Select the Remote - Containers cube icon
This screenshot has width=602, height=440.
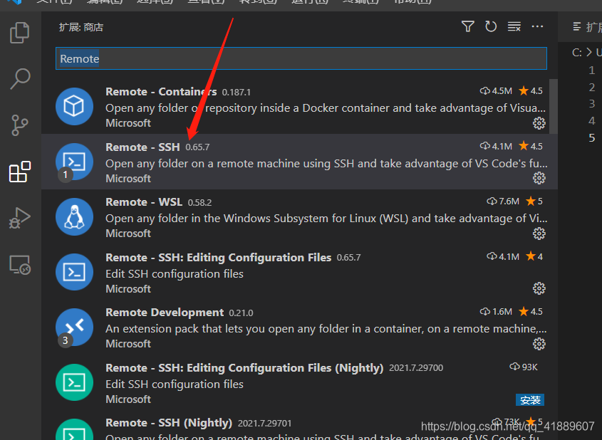coord(74,106)
